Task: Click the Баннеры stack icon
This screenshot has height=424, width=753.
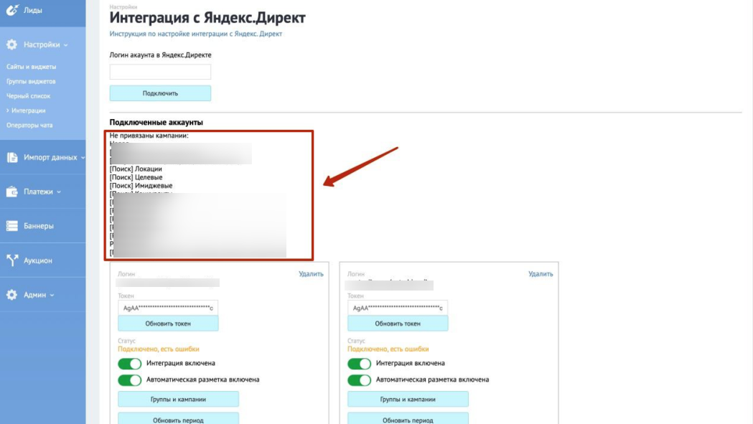Action: coord(12,226)
